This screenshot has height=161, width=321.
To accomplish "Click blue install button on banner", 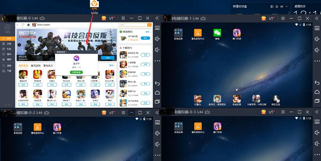I will [108, 58].
